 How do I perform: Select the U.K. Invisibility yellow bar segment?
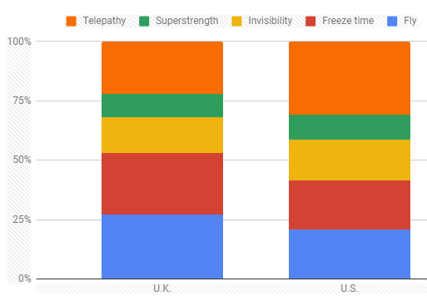click(162, 135)
